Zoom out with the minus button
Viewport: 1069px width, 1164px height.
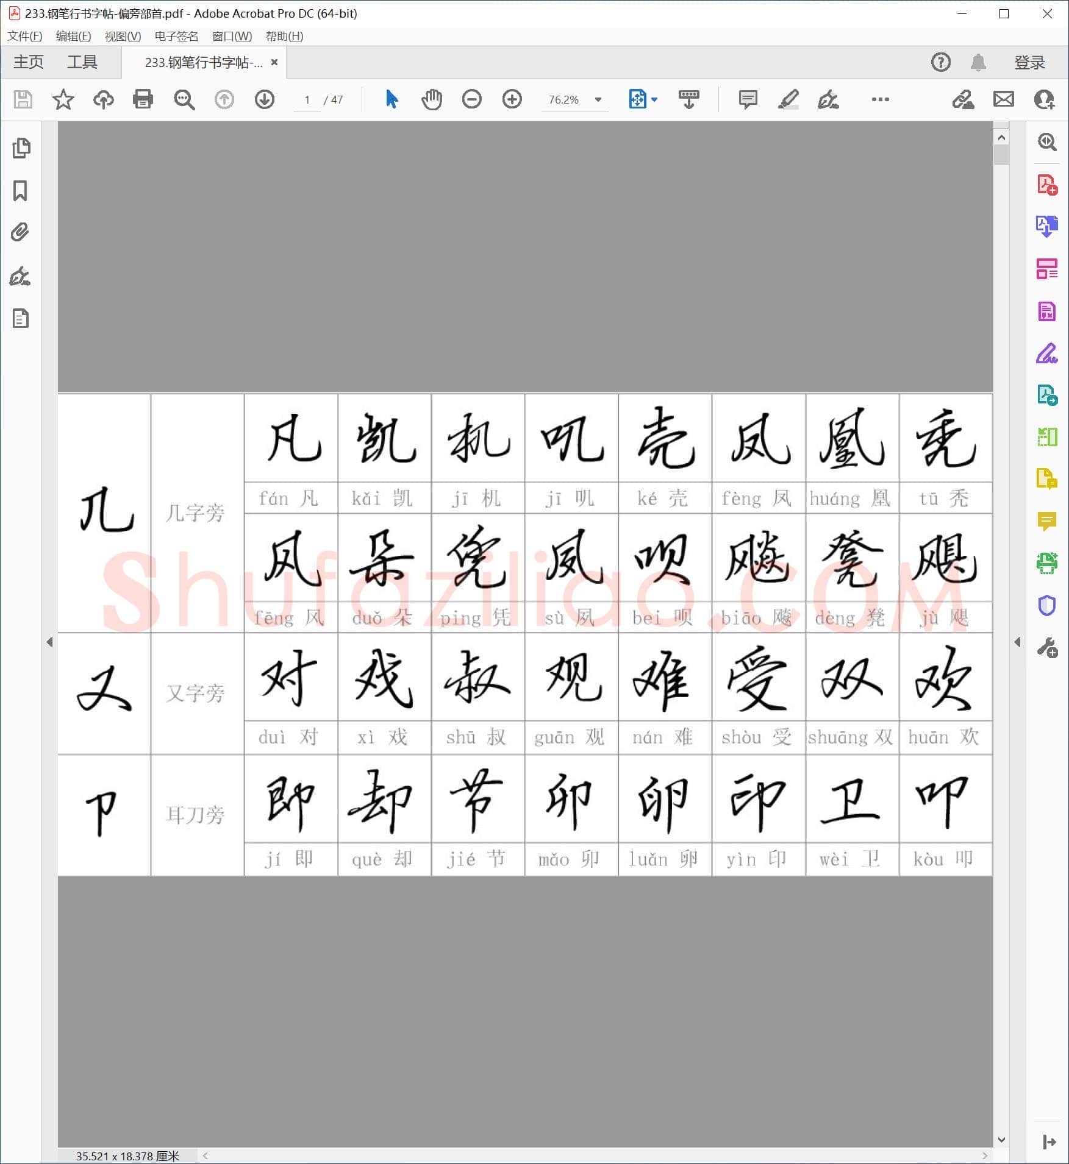472,99
